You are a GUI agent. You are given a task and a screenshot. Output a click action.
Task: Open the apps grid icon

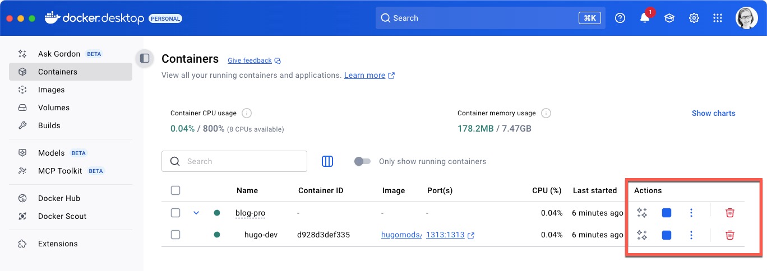coord(718,18)
